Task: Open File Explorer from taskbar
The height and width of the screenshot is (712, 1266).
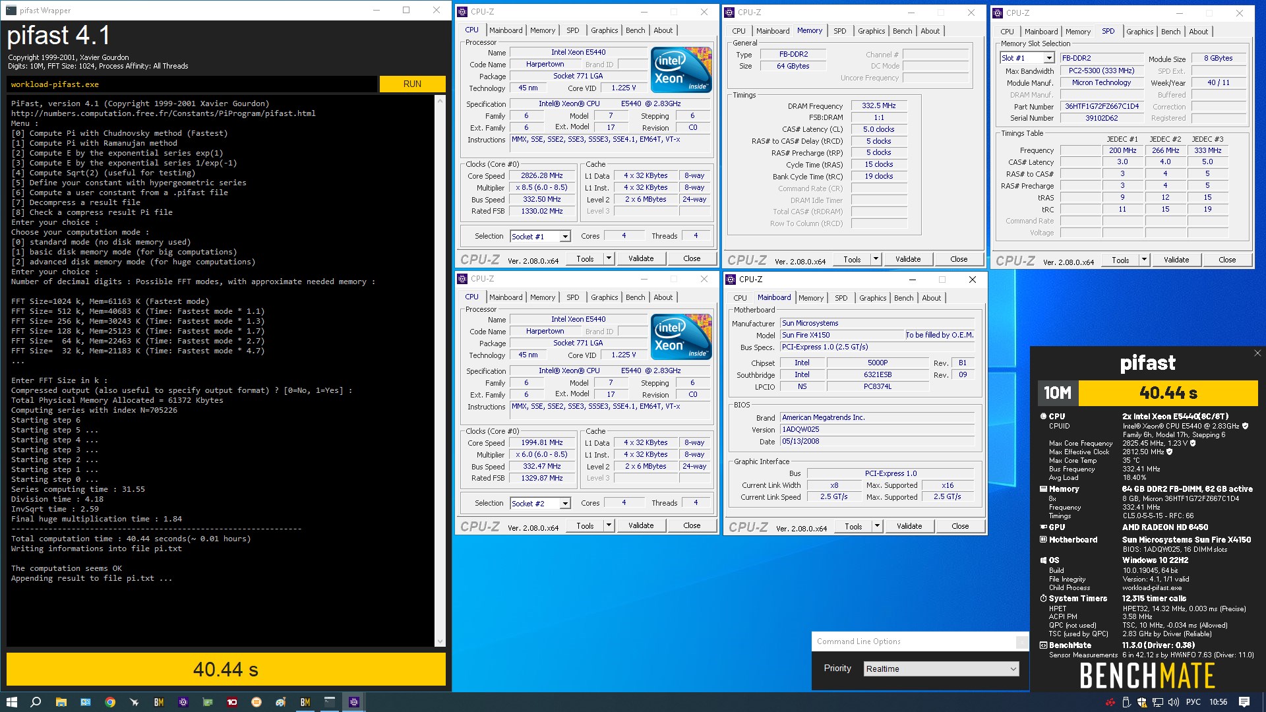Action: [61, 702]
